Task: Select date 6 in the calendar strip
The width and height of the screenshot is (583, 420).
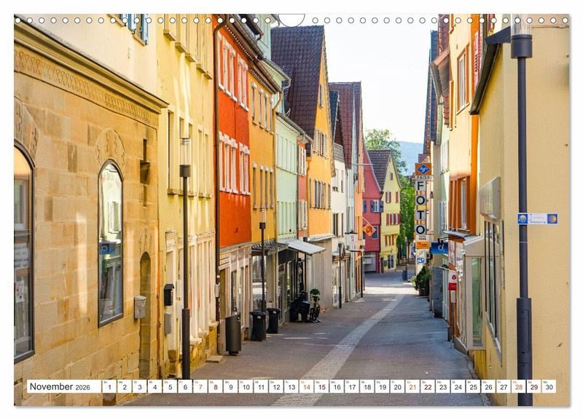Action: pos(185,387)
